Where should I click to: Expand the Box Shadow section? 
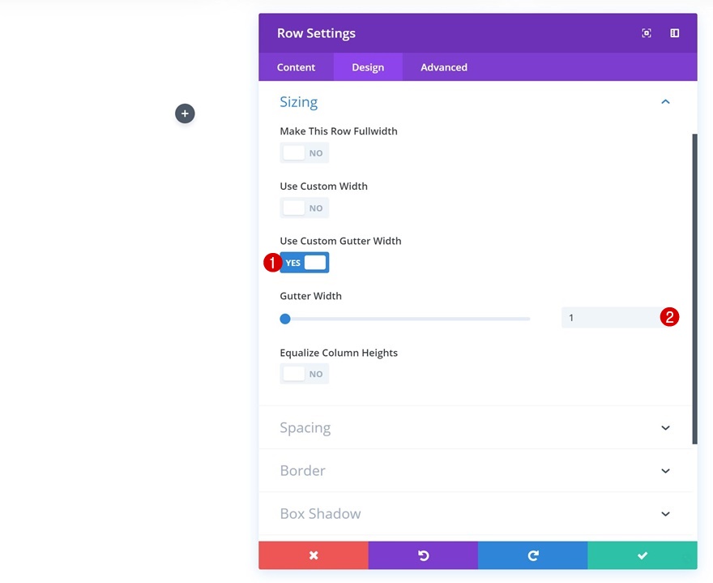(x=476, y=513)
